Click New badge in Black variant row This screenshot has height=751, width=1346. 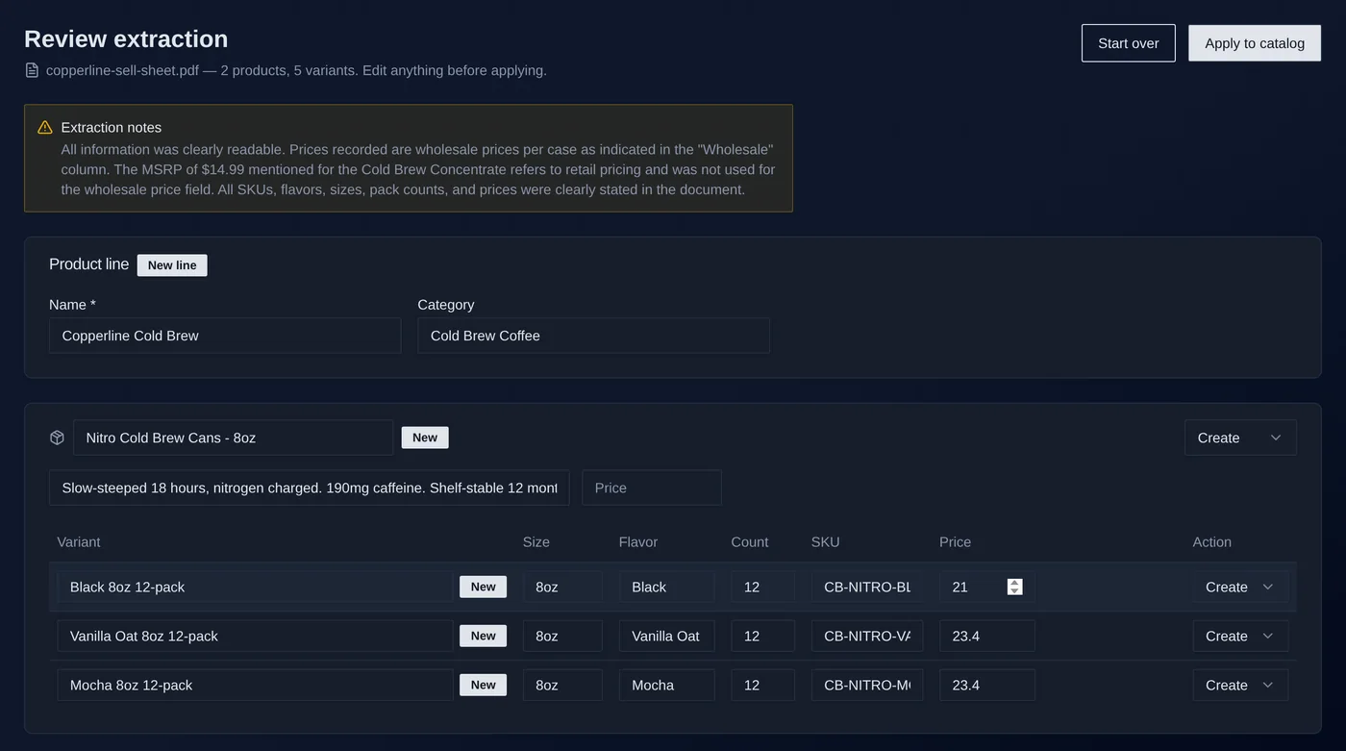click(x=483, y=587)
